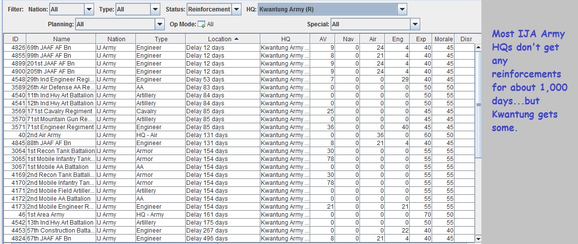Click the Delay 83 days cell
This screenshot has height=244, width=578.
click(x=223, y=87)
